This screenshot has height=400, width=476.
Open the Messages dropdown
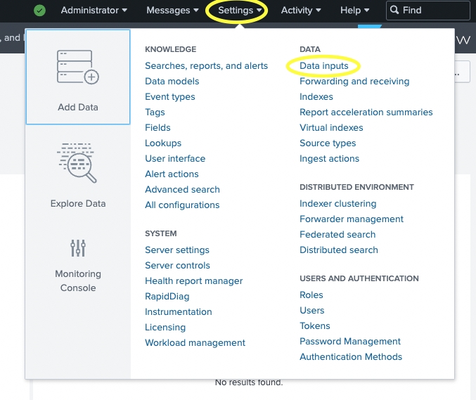coord(172,11)
